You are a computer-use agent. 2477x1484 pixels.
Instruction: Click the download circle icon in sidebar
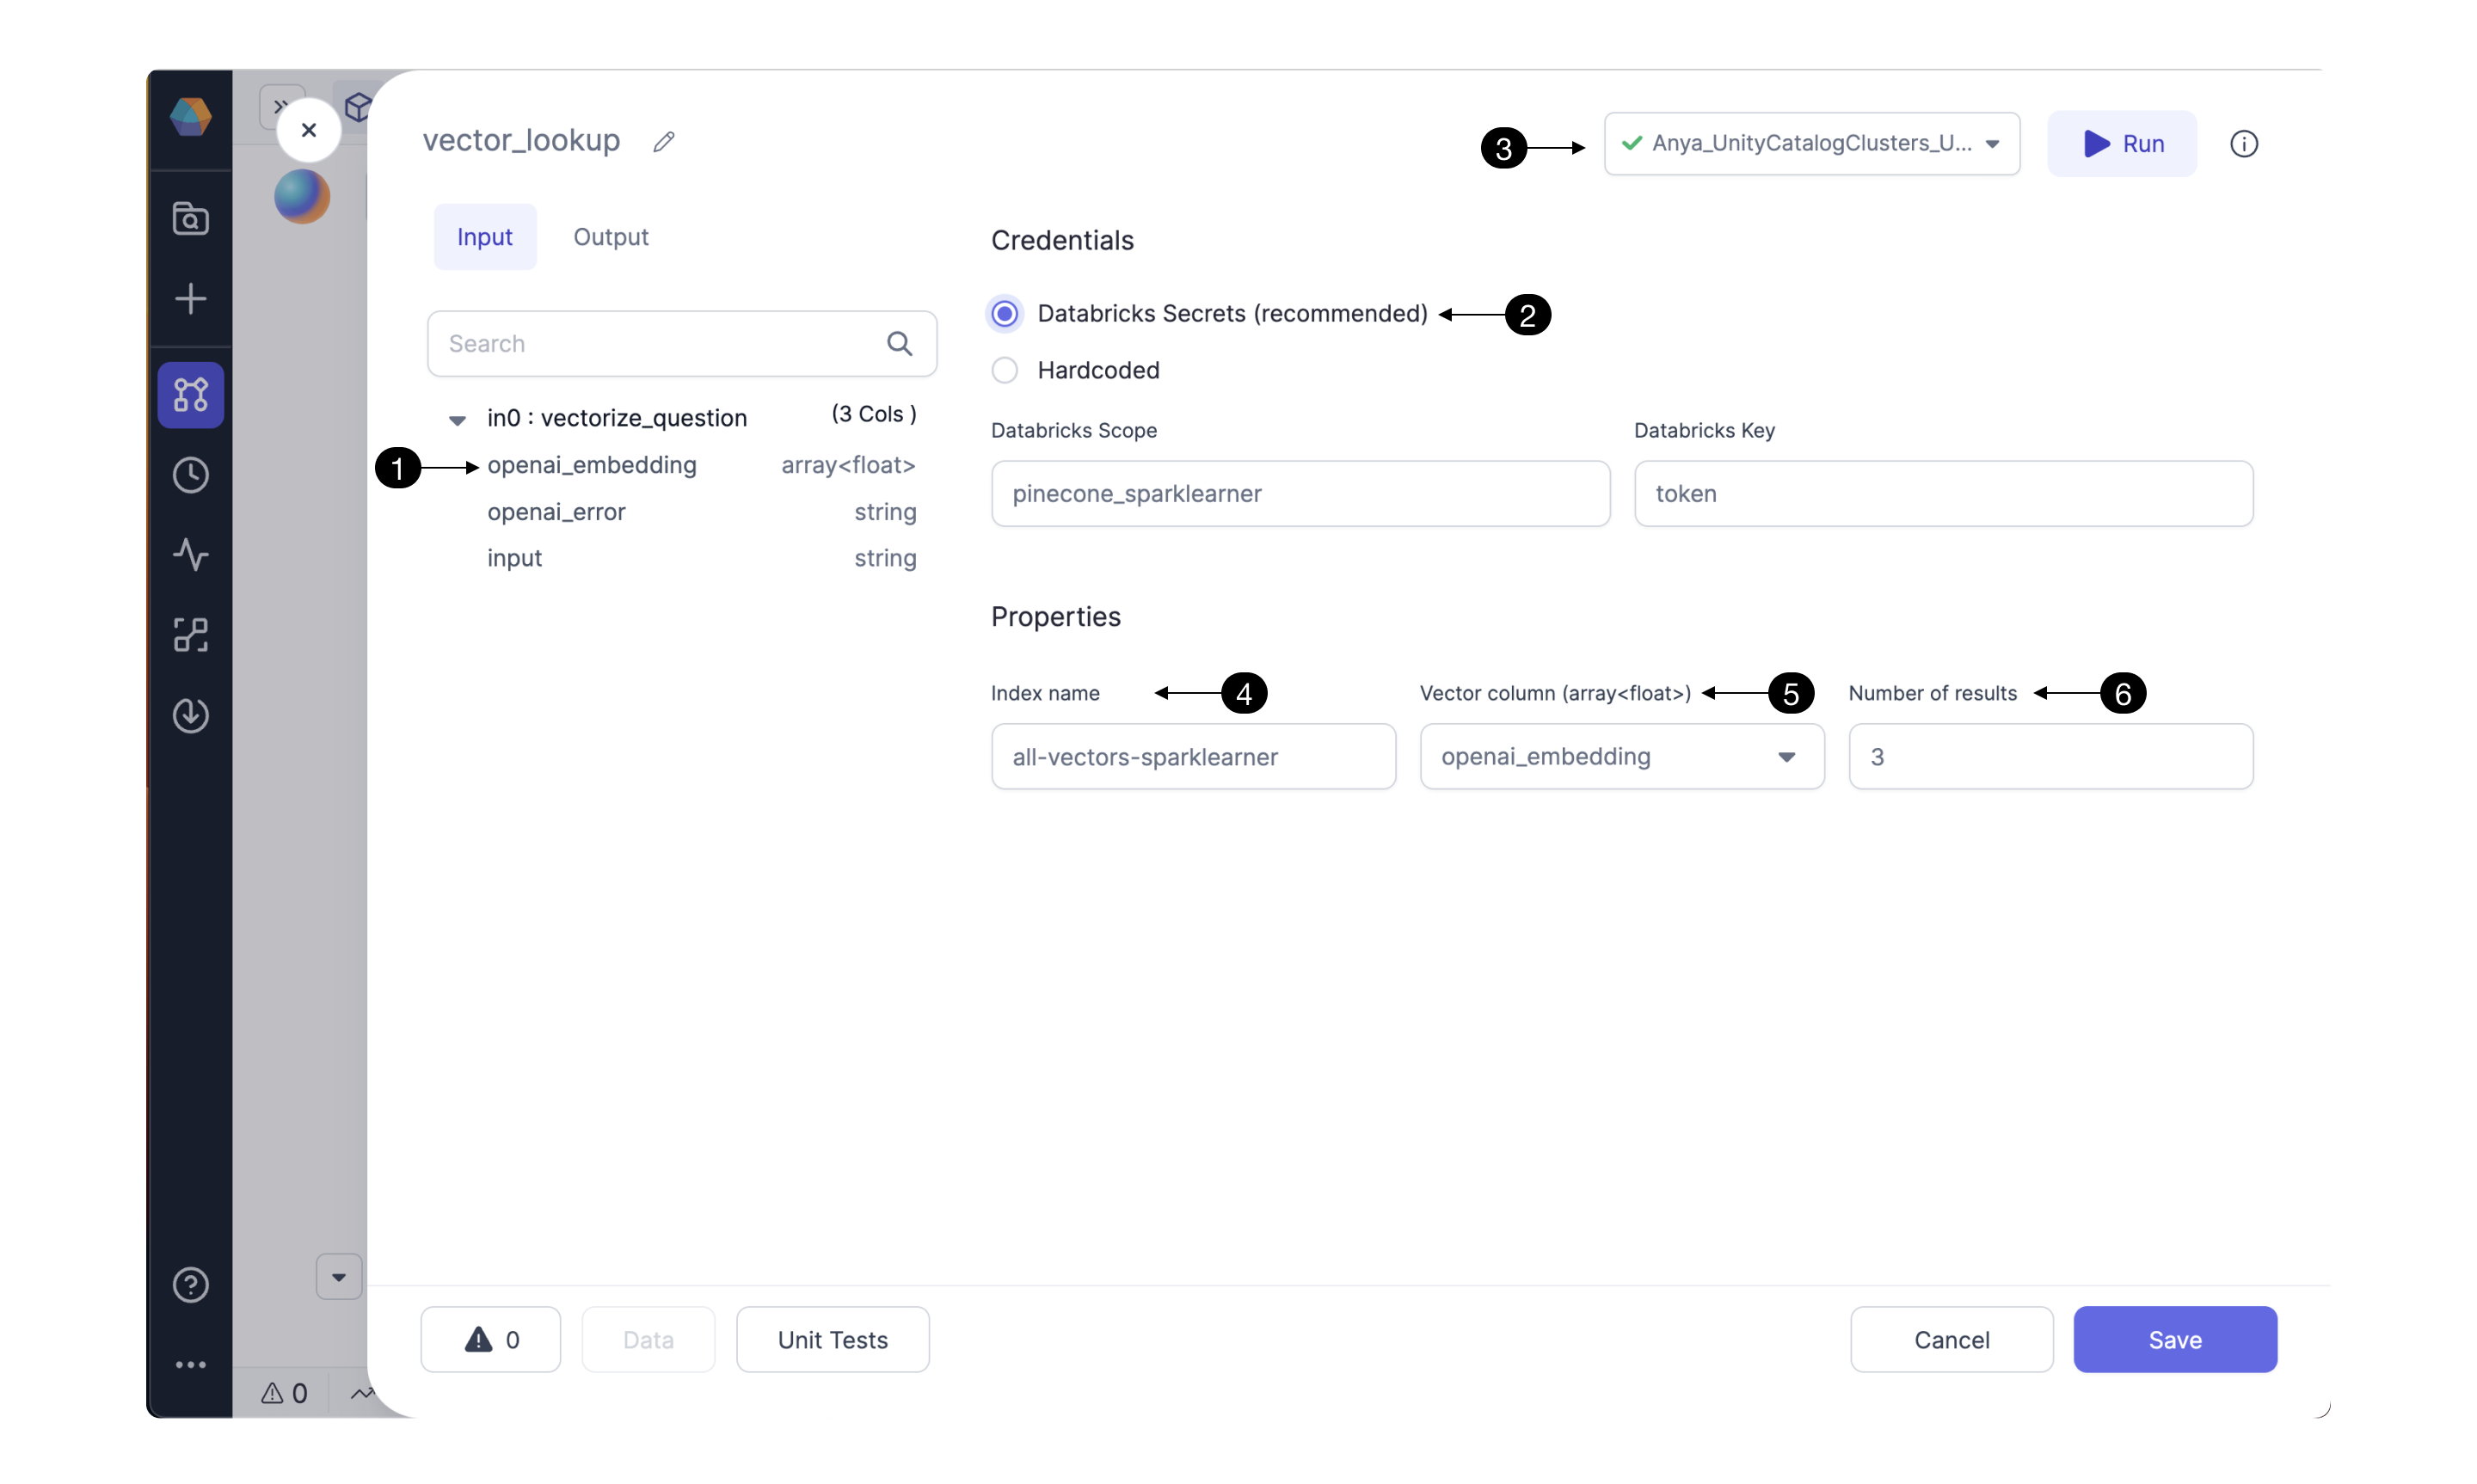tap(190, 715)
